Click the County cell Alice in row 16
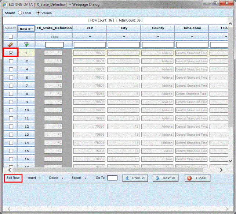 (x=157, y=159)
